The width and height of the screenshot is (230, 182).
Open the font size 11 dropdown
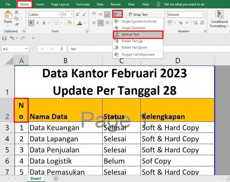pos(72,14)
